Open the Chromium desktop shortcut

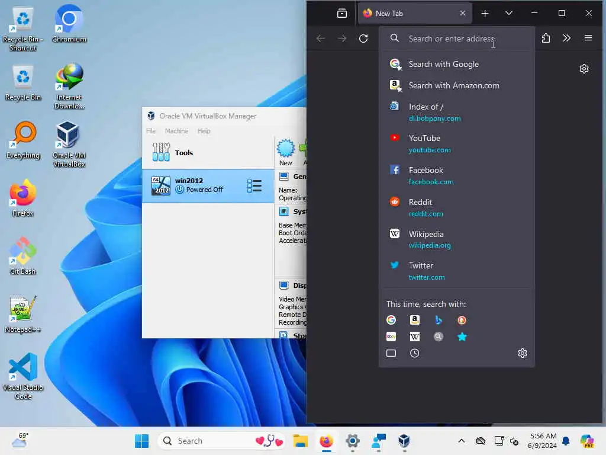(x=69, y=24)
